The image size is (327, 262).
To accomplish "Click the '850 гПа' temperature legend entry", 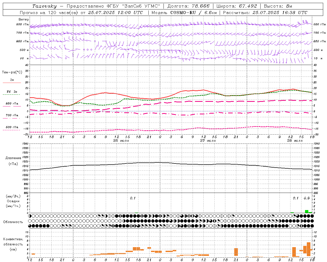I will click(x=12, y=103).
